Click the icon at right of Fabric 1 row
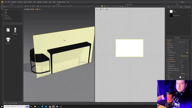Screen dimensions: 192x108 pos(189,11)
